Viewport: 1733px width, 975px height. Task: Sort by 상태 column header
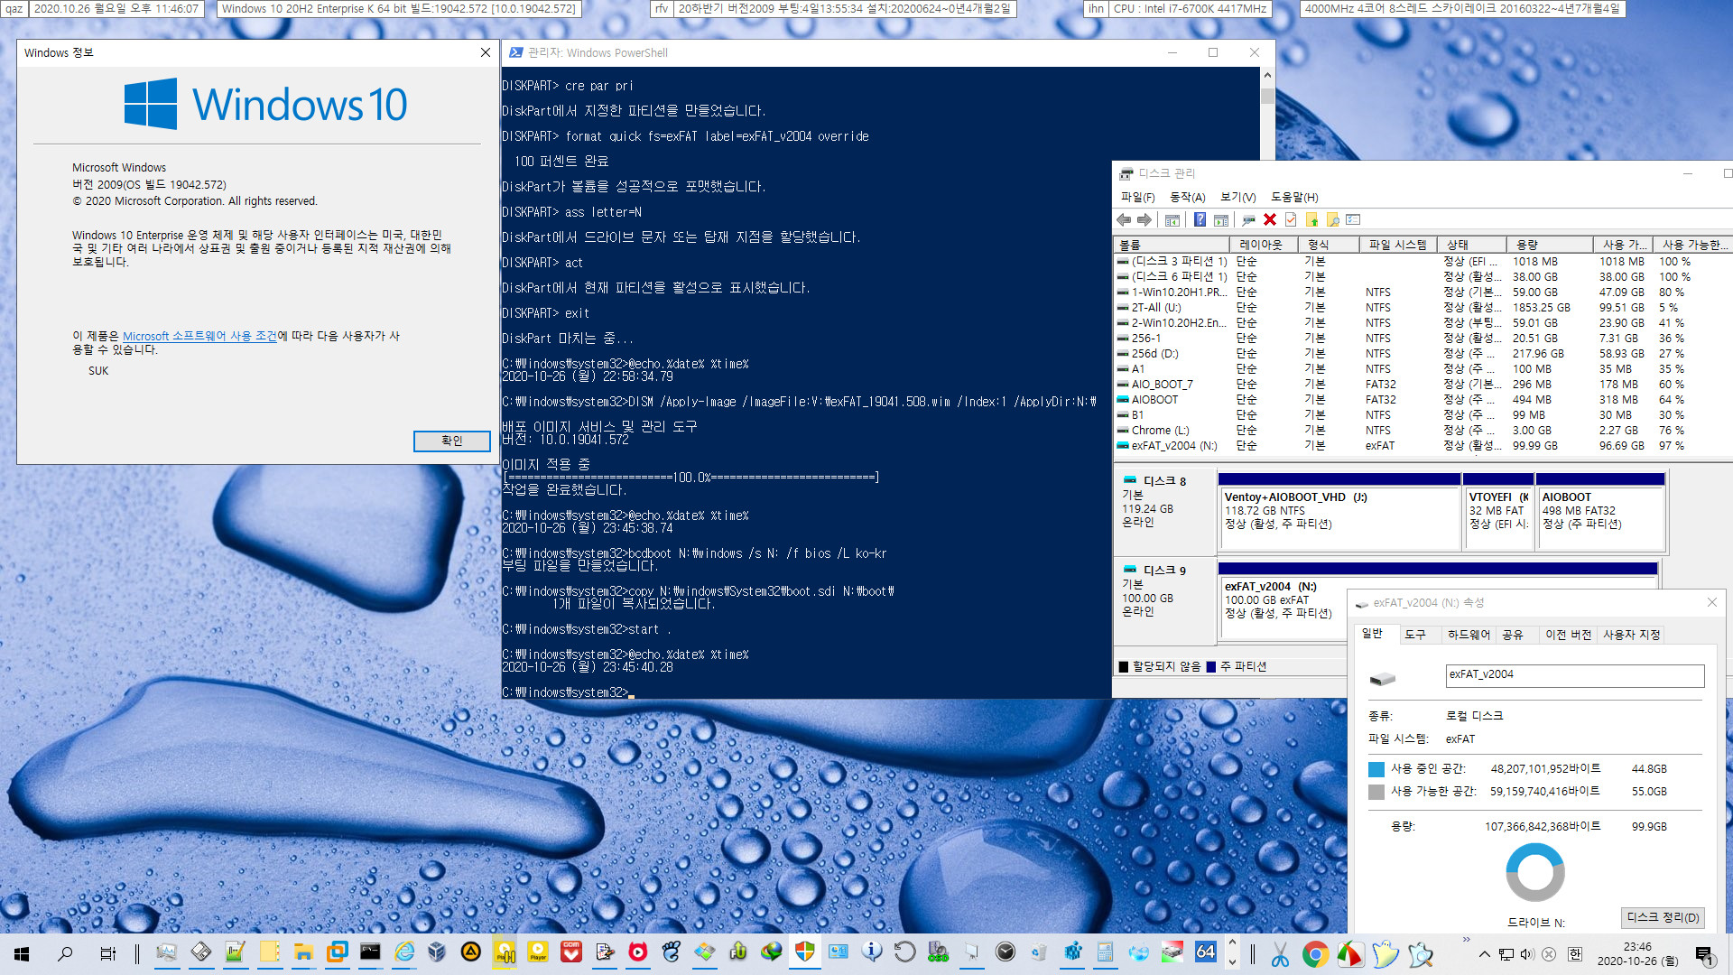[x=1472, y=245]
